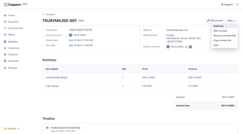The height and width of the screenshot is (134, 243).
Task: Click the Amount column header
Action: tap(193, 69)
